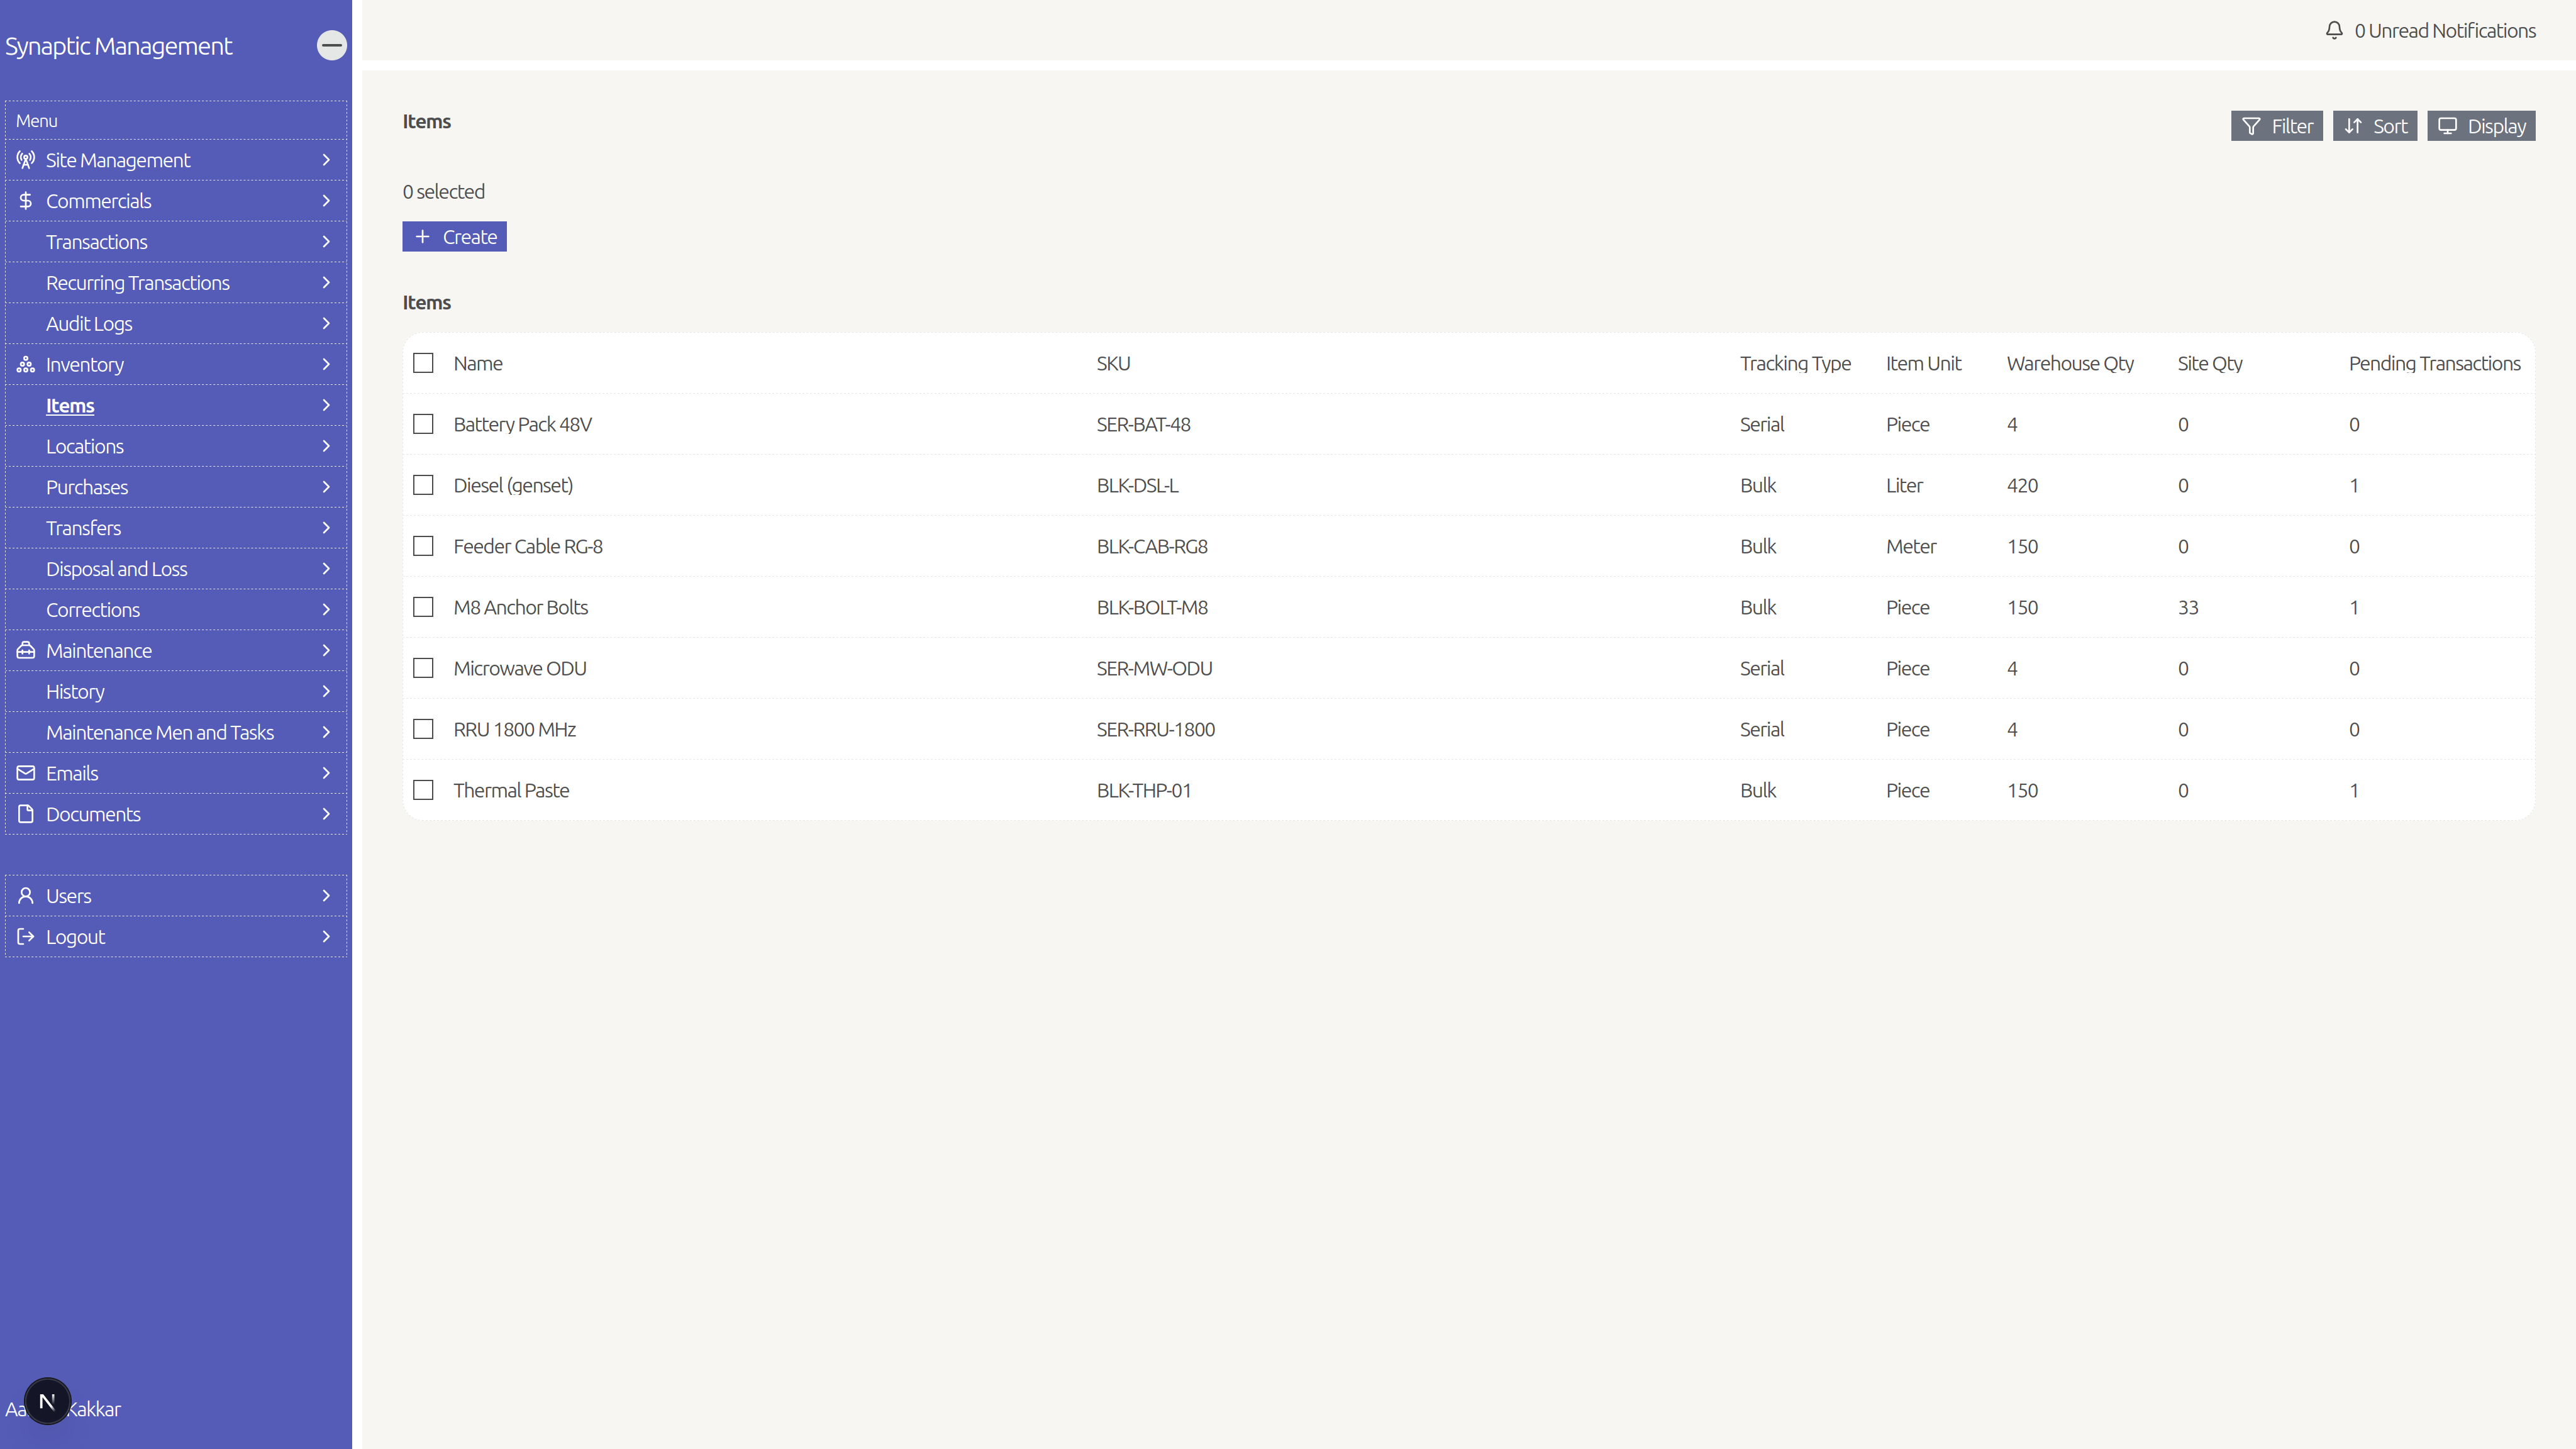The image size is (2576, 1449).
Task: Click the notification bell icon
Action: [2334, 30]
